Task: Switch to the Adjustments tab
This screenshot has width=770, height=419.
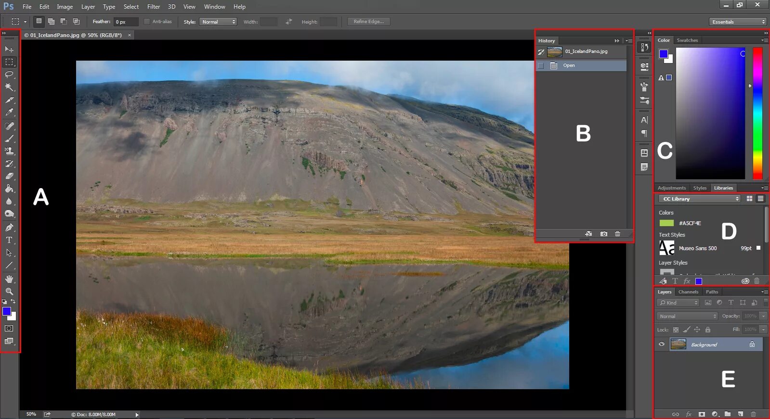Action: click(x=672, y=188)
